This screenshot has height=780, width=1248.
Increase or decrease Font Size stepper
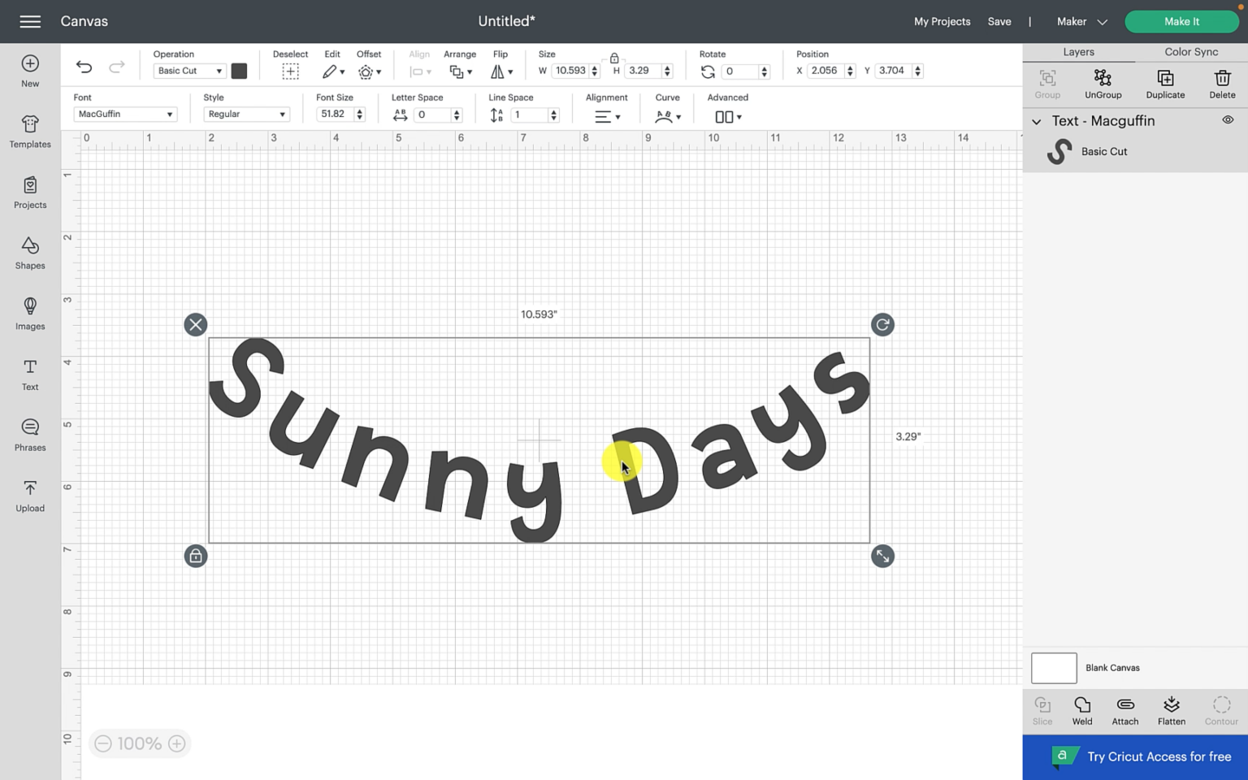click(360, 114)
